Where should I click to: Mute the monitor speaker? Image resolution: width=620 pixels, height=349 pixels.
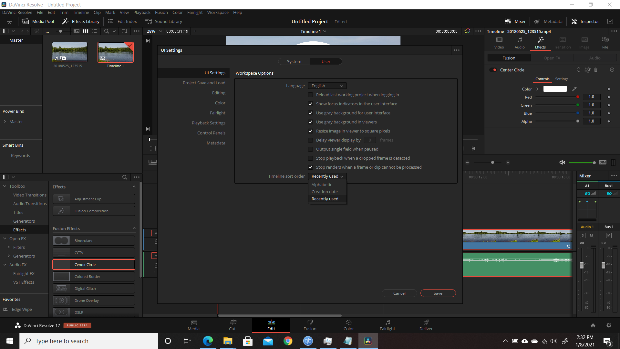[x=562, y=163]
